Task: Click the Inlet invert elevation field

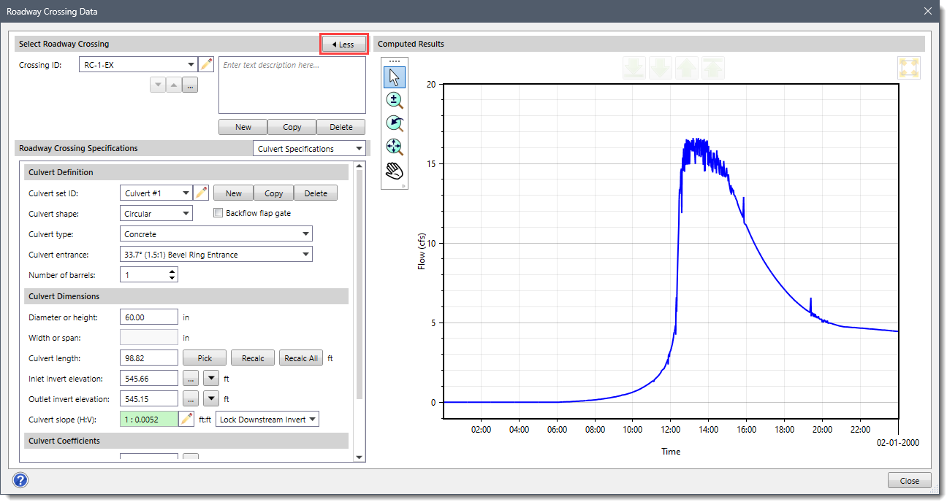Action: coord(149,379)
